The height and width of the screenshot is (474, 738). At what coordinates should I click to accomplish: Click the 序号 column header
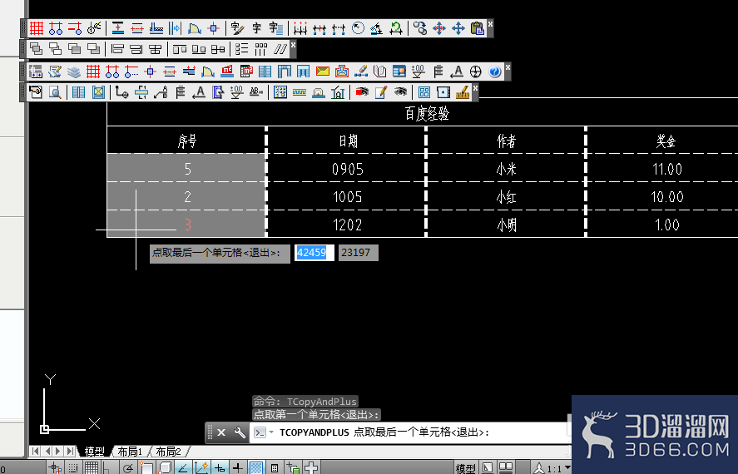(x=187, y=141)
